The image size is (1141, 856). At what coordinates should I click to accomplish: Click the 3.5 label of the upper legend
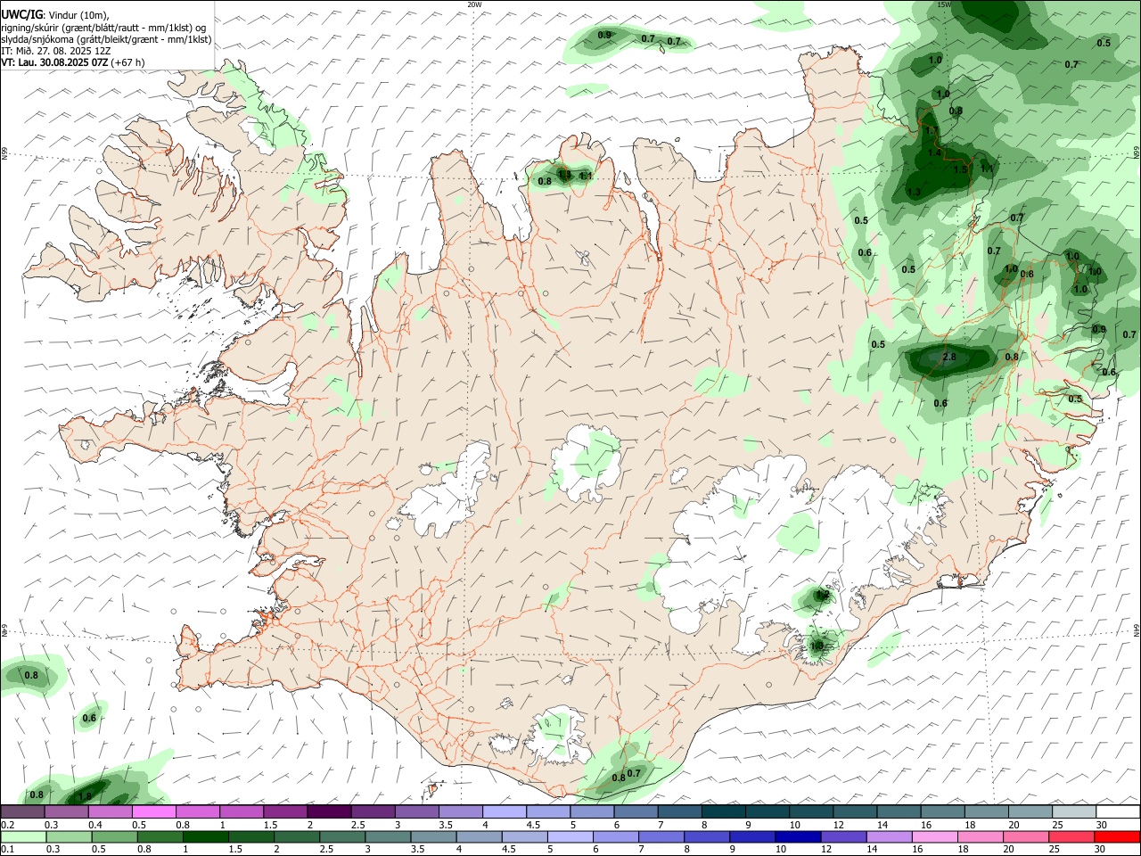tap(445, 825)
